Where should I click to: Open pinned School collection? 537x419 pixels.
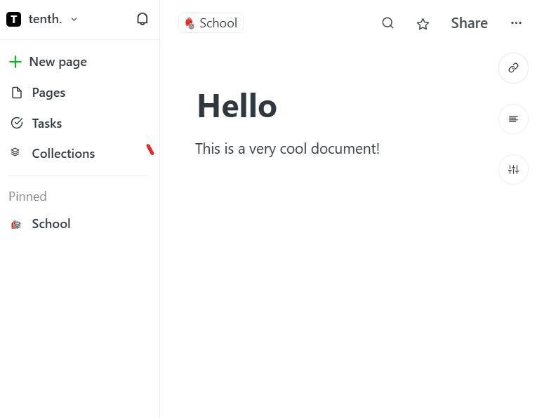41,224
